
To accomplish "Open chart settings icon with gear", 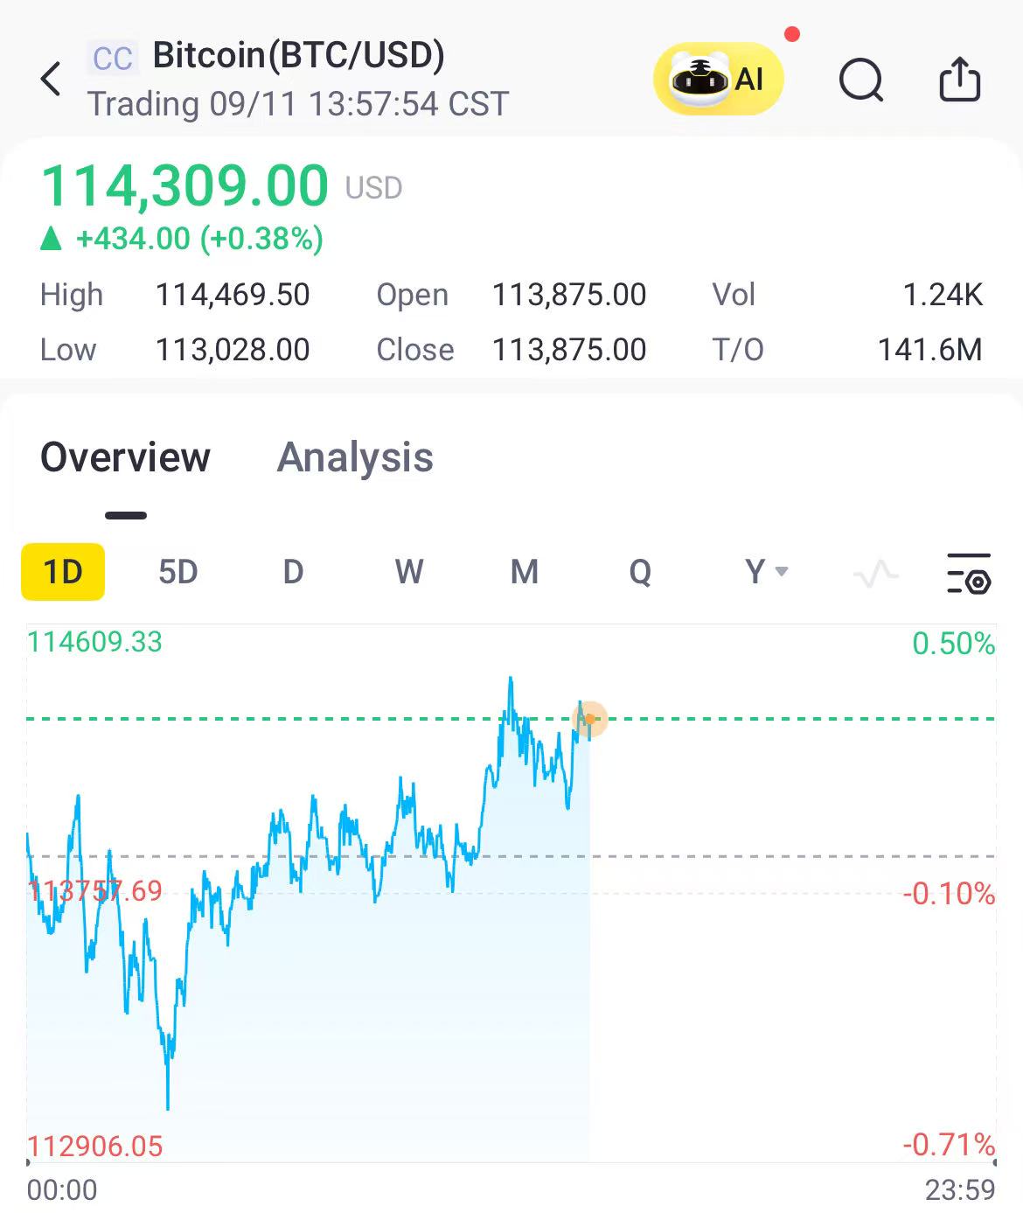I will (x=969, y=573).
